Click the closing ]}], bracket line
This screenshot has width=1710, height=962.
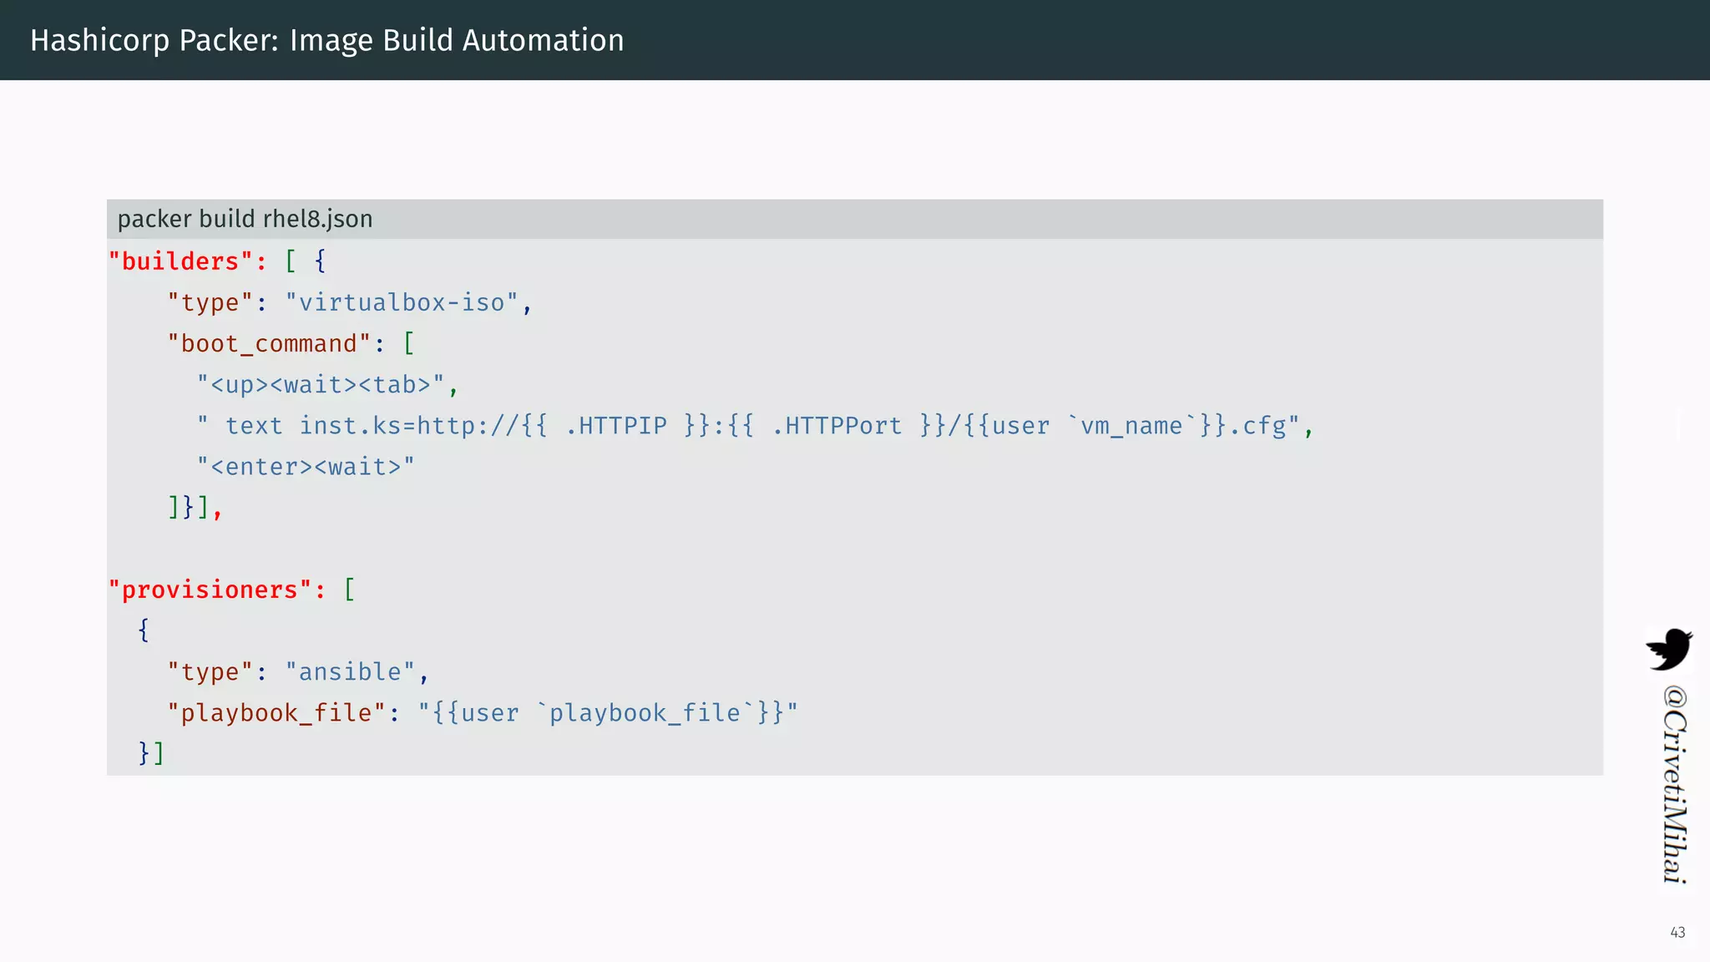click(195, 507)
